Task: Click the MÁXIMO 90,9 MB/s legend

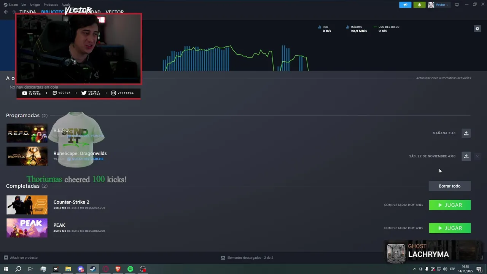Action: [356, 29]
